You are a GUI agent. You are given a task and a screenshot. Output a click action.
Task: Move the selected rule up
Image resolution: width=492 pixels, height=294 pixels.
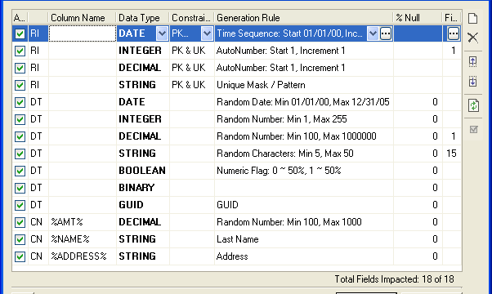pos(473,61)
